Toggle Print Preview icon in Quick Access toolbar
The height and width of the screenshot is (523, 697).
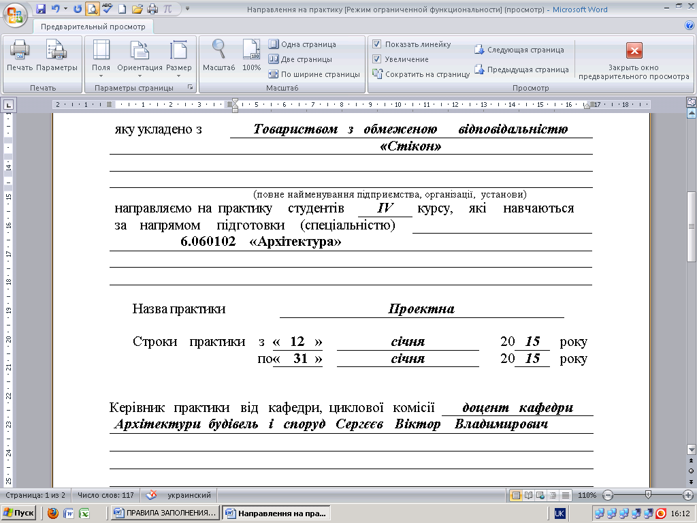[x=92, y=8]
